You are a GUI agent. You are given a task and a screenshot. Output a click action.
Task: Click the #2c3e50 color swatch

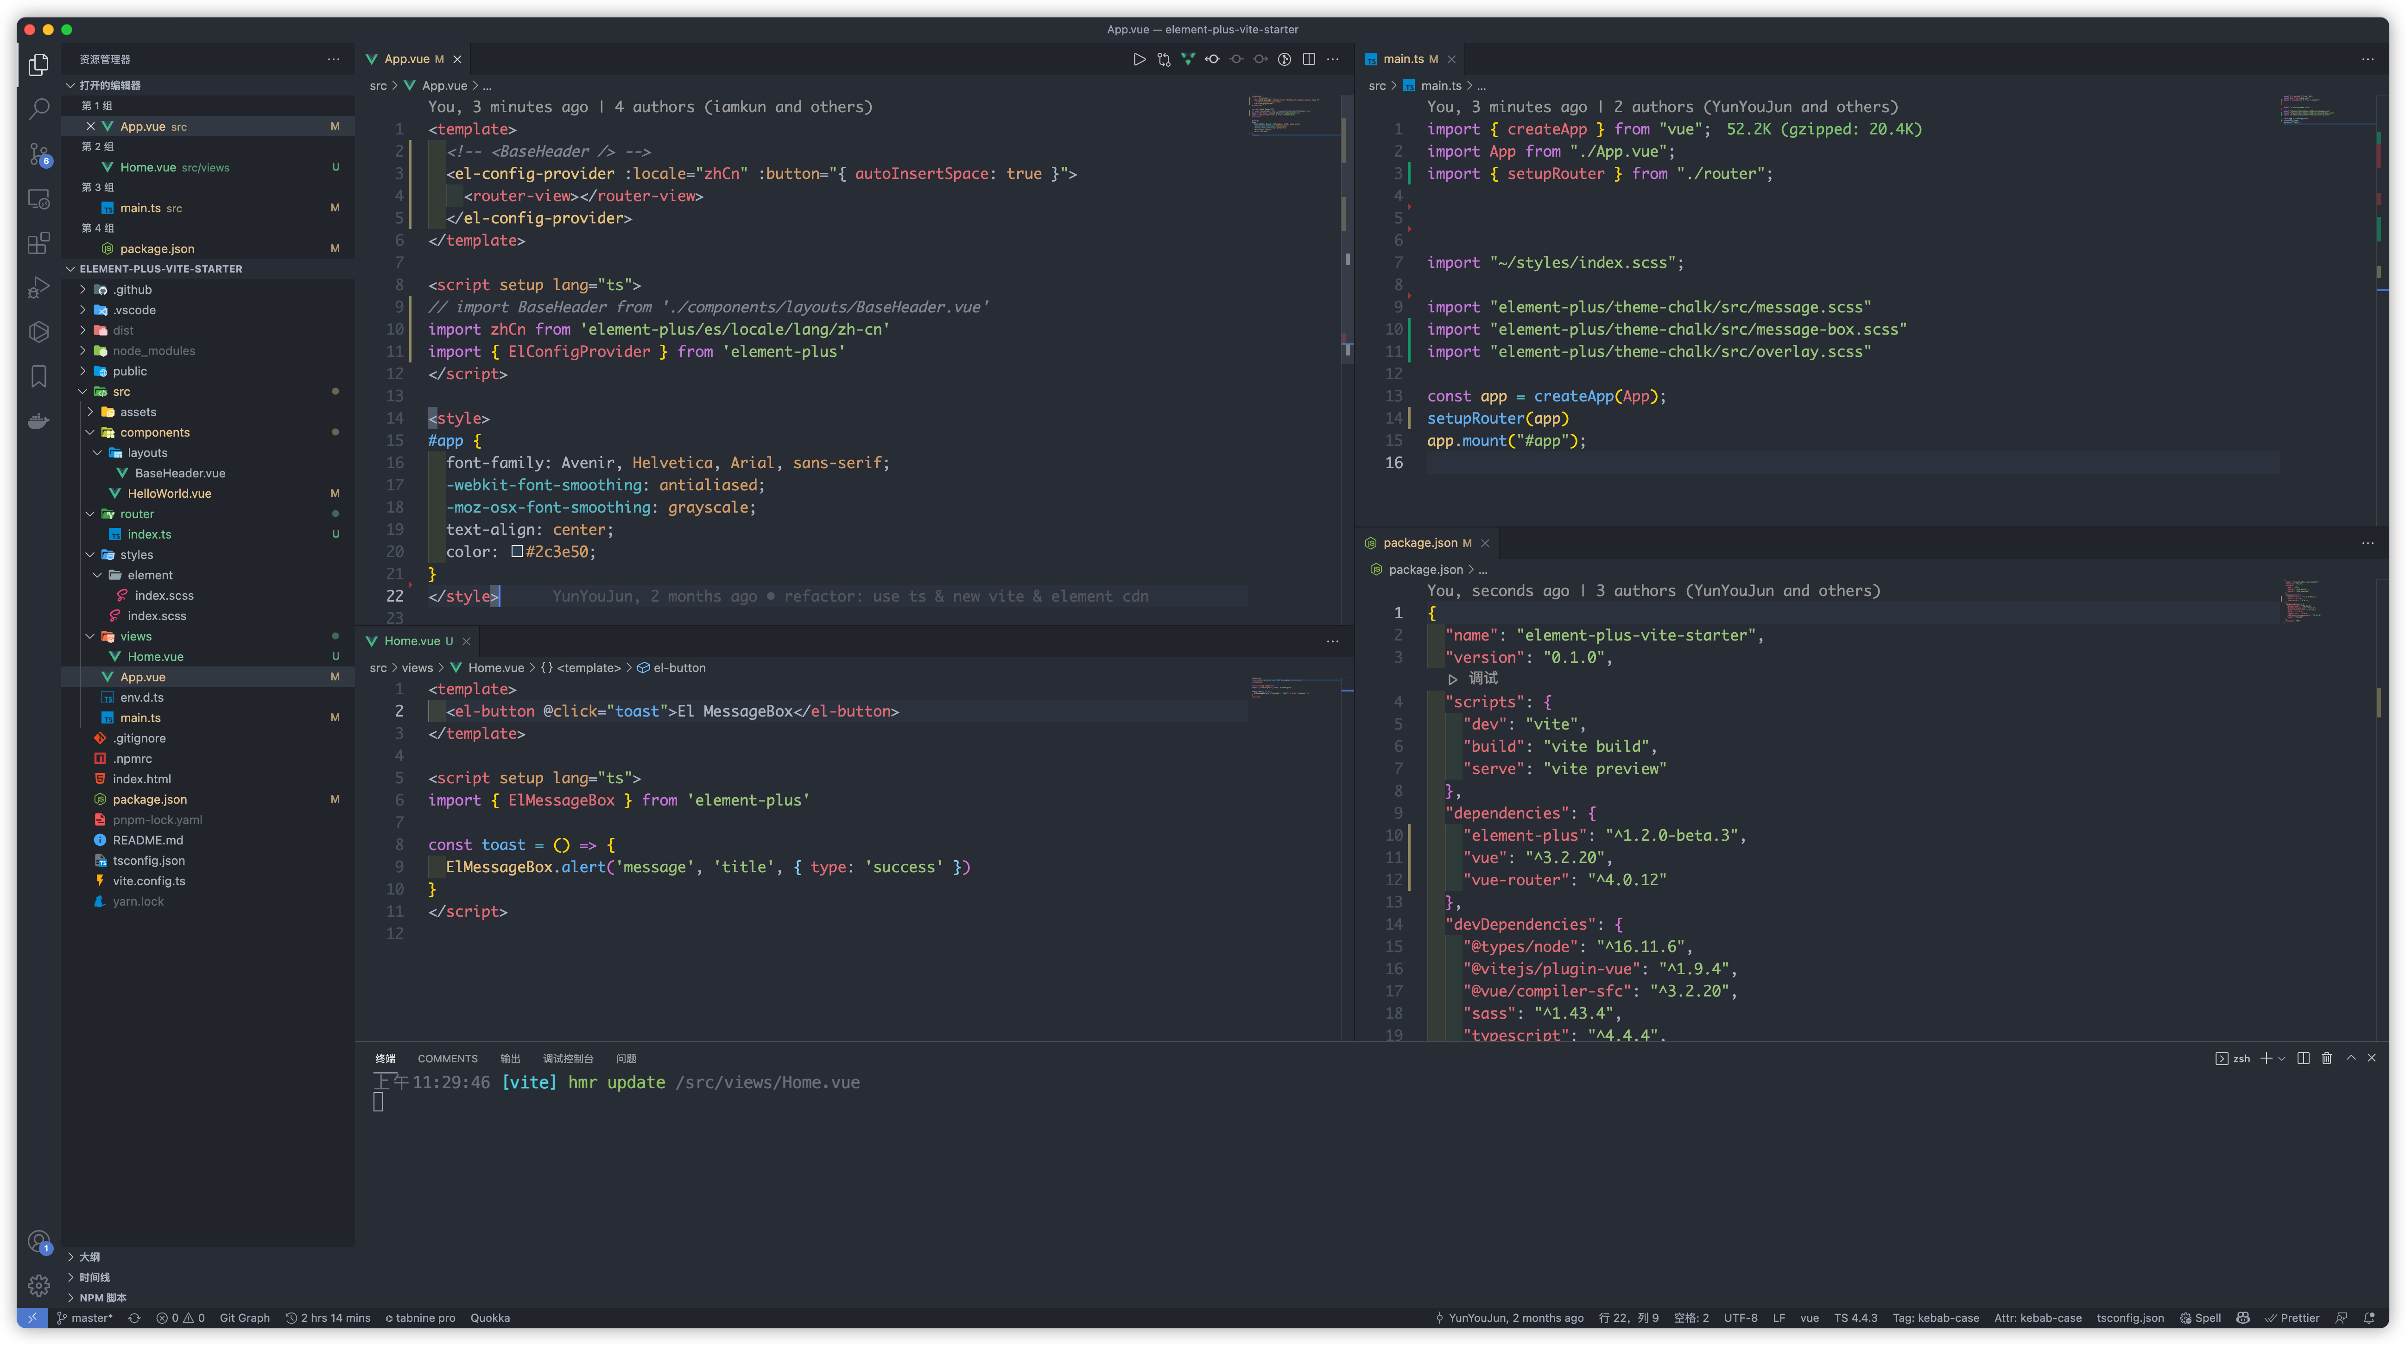(517, 552)
